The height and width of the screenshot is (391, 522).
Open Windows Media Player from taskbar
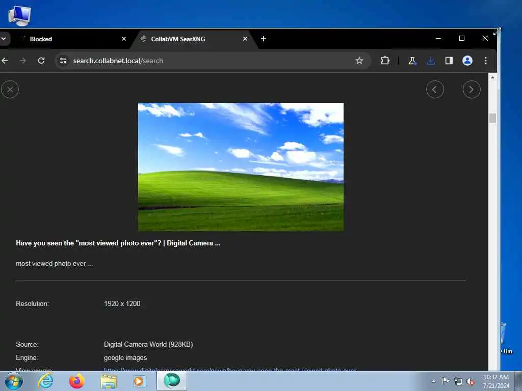click(140, 381)
